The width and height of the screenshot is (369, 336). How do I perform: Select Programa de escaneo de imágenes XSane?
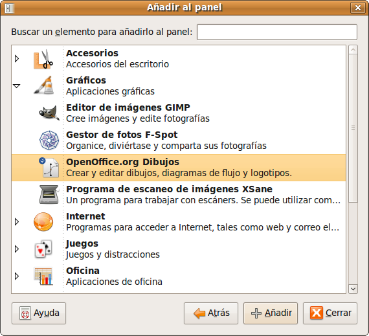[179, 195]
